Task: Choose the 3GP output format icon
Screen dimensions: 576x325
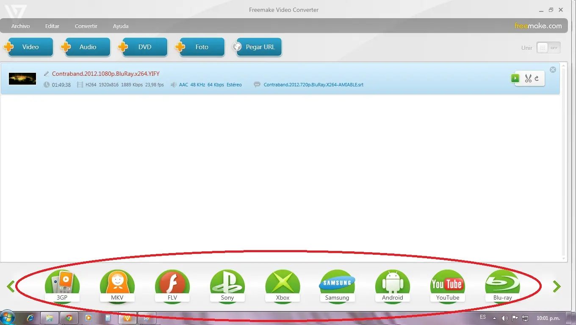Action: pyautogui.click(x=62, y=286)
